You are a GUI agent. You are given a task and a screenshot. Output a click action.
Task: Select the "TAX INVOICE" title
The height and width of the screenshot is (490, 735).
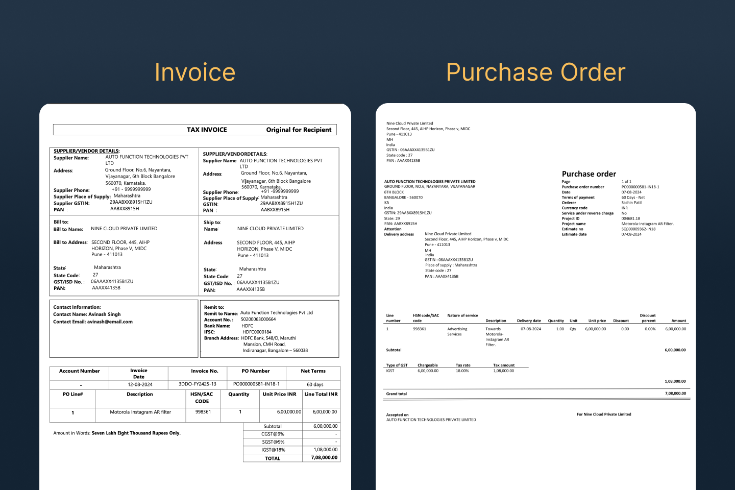pos(207,130)
